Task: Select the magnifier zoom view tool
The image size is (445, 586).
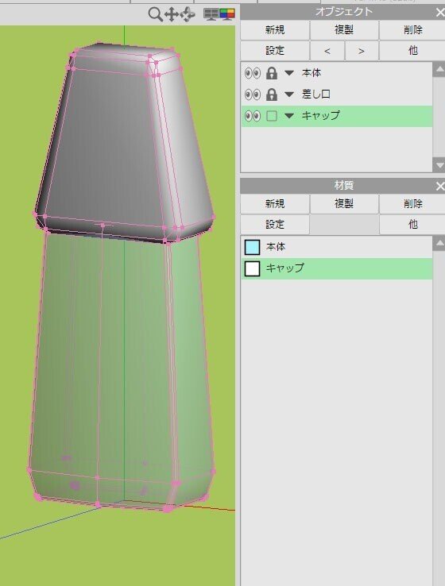Action: click(155, 14)
